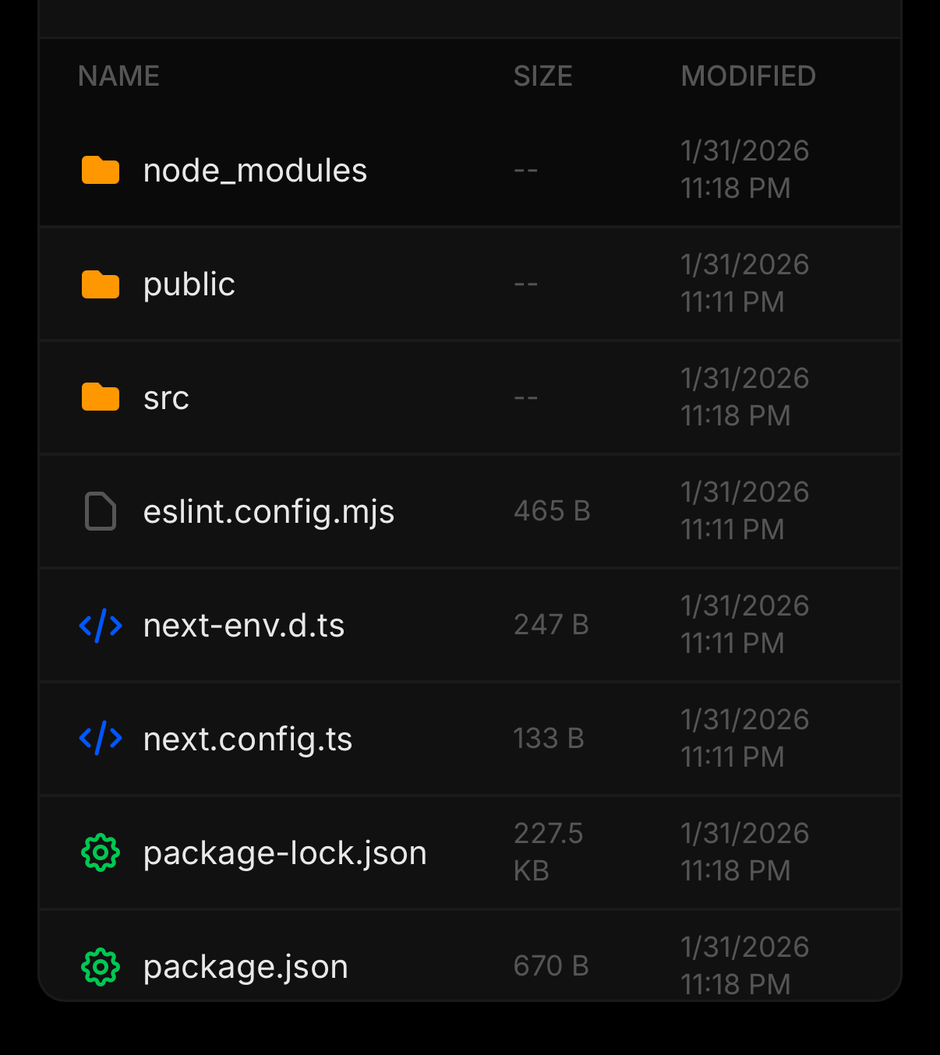Sort by the MODIFIED column header
The height and width of the screenshot is (1055, 940).
(x=747, y=76)
